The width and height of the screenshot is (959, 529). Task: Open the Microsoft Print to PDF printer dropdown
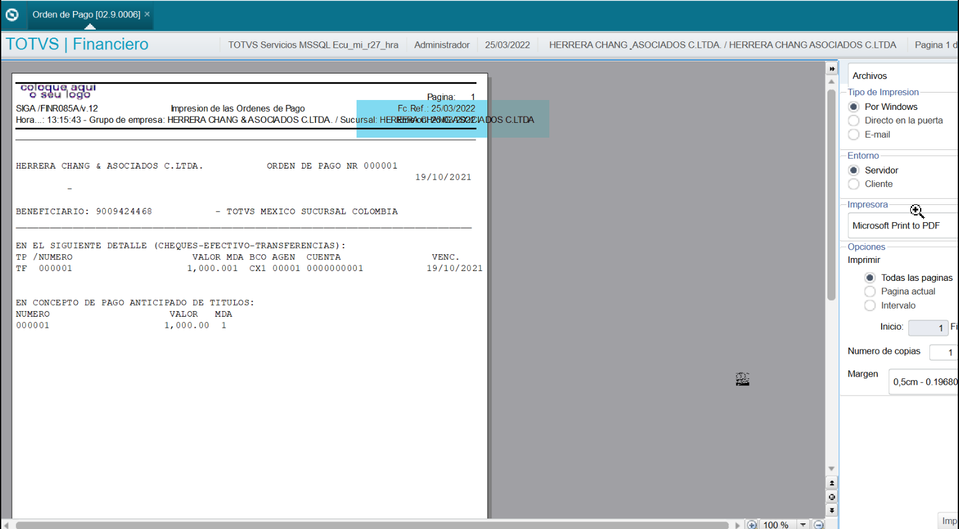pos(903,226)
